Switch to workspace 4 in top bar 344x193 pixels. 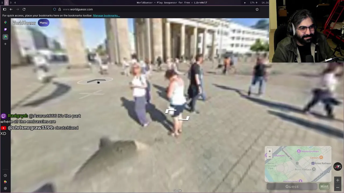click(15, 2)
